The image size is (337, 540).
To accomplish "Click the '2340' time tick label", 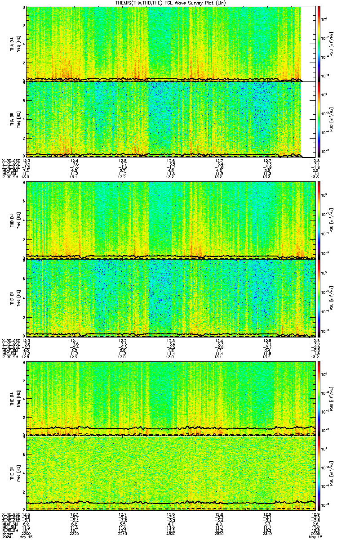I will pos(267,533).
